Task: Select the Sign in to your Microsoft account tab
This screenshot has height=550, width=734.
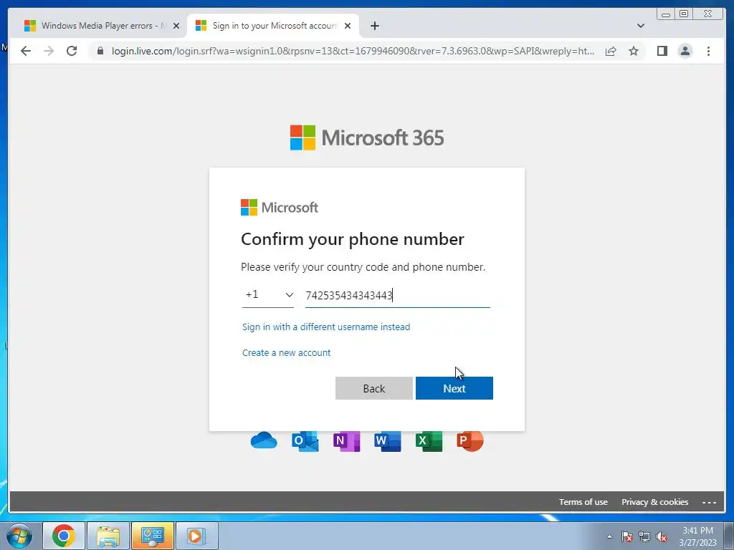Action: coord(273,26)
